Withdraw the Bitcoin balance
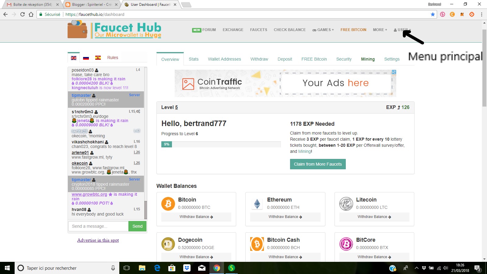 (x=196, y=217)
